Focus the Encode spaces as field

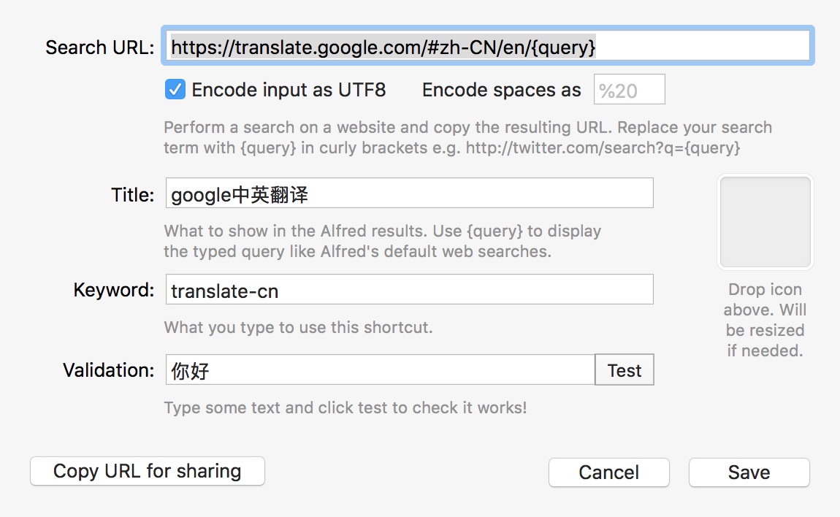pos(629,90)
